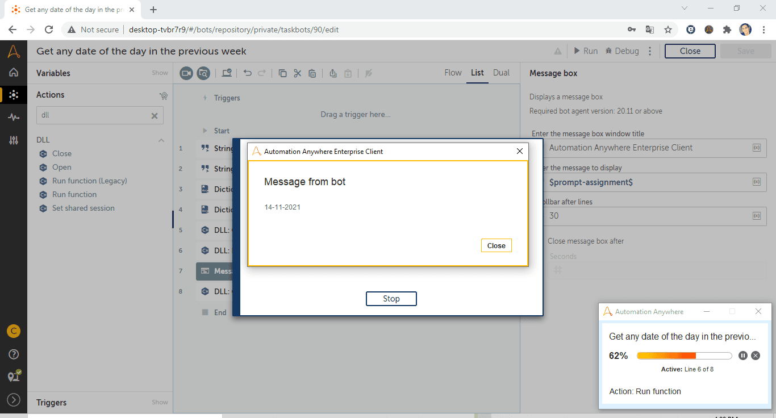Undo the last editor action
Viewport: 776px width, 418px height.
coord(247,73)
